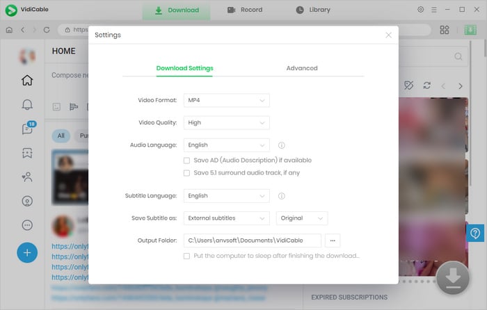Open the video thumbnail in the feed

pos(70,177)
